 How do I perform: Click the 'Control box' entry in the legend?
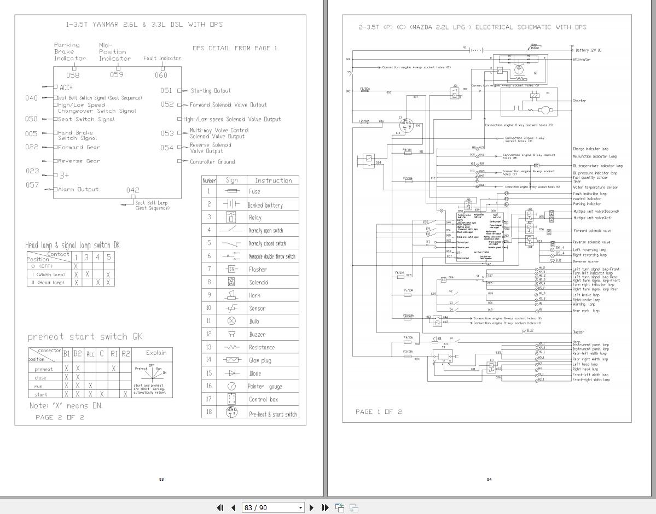[x=264, y=399]
